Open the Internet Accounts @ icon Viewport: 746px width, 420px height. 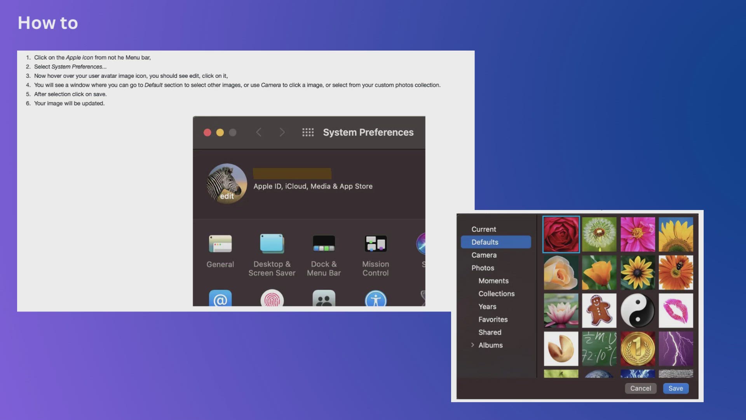pos(220,299)
